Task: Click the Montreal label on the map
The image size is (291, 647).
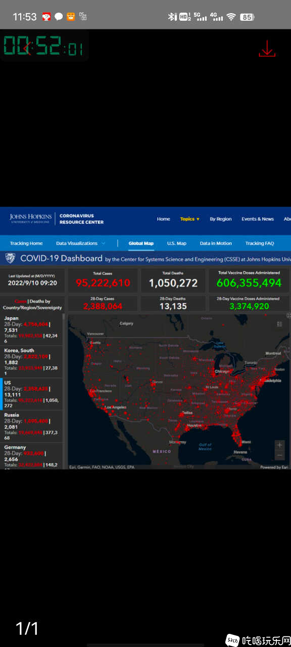Action: pos(273,353)
